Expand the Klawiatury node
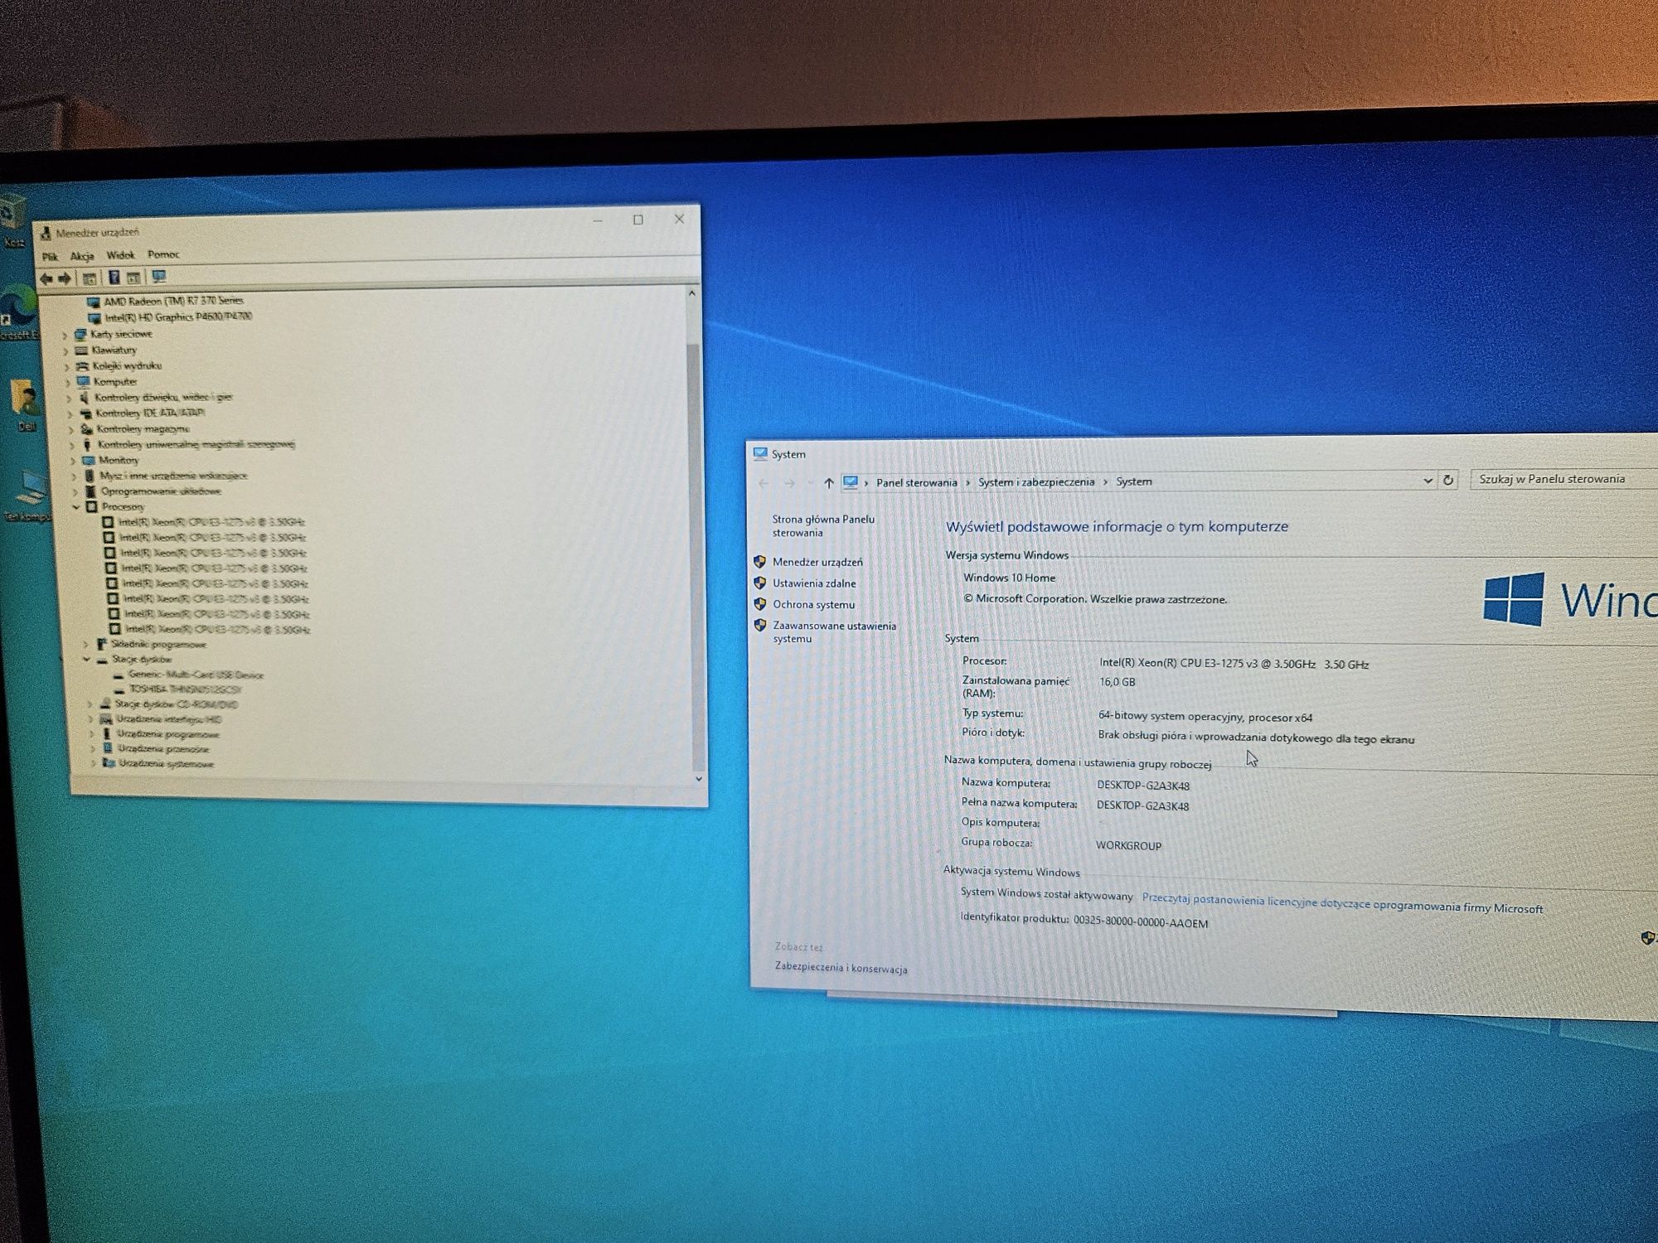 (65, 351)
